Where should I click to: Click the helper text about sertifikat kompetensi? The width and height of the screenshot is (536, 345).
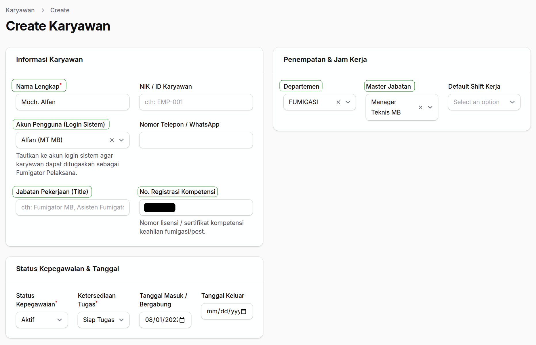pos(192,227)
